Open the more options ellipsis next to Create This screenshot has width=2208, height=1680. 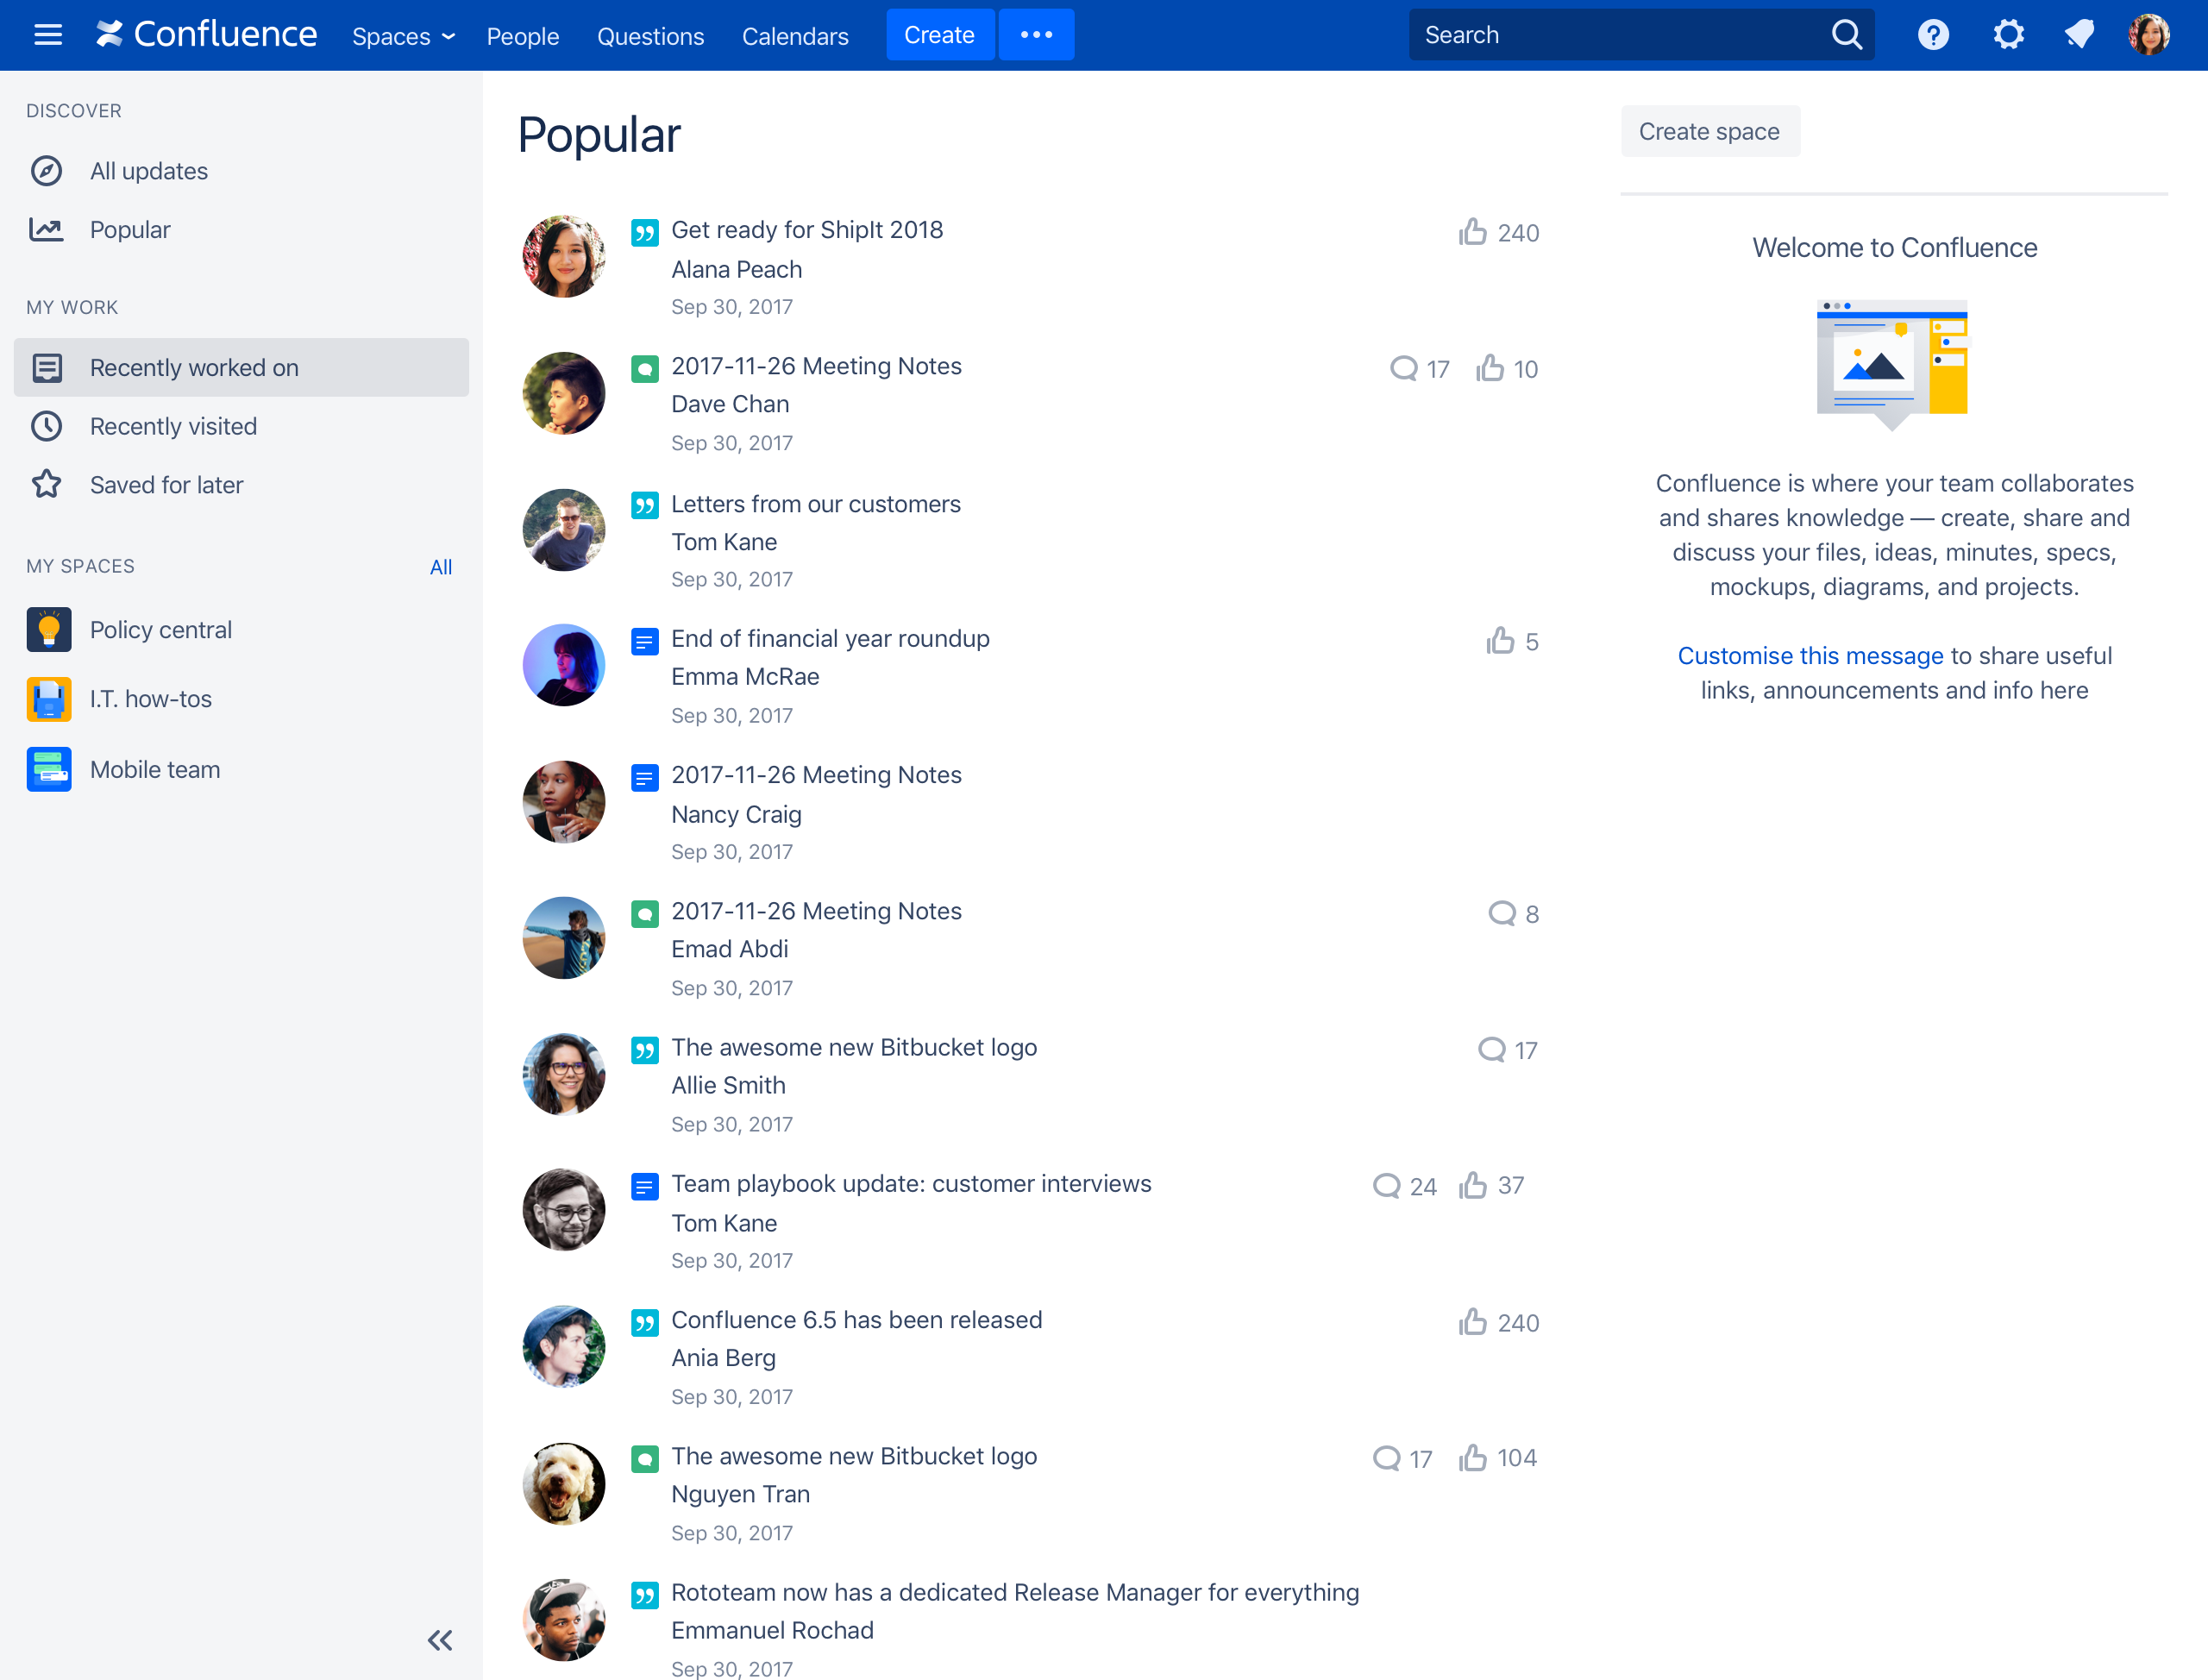tap(1036, 35)
